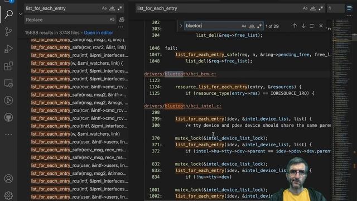
Task: Show additional activity bar views ellipsis
Action: tap(8, 135)
